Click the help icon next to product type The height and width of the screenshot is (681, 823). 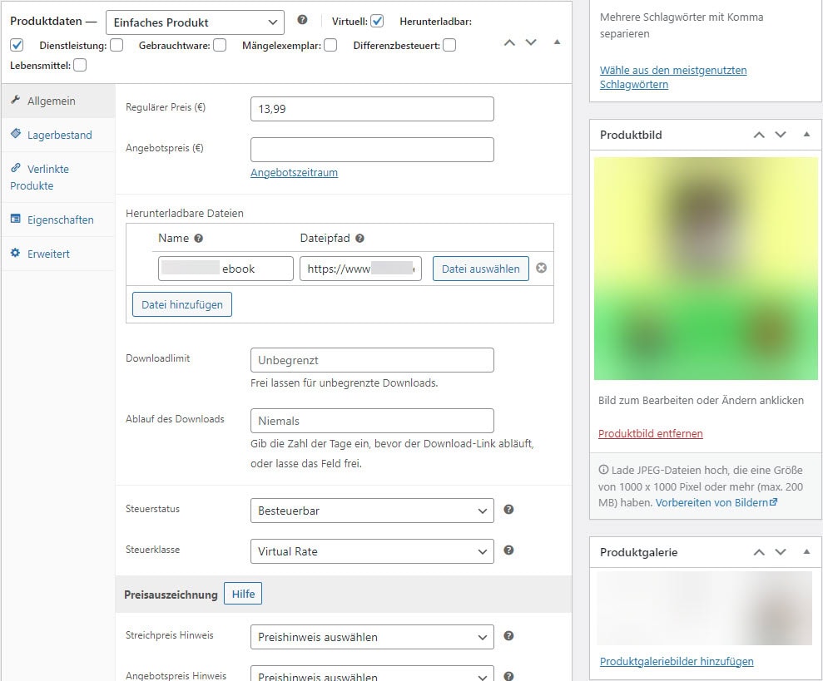(x=302, y=21)
